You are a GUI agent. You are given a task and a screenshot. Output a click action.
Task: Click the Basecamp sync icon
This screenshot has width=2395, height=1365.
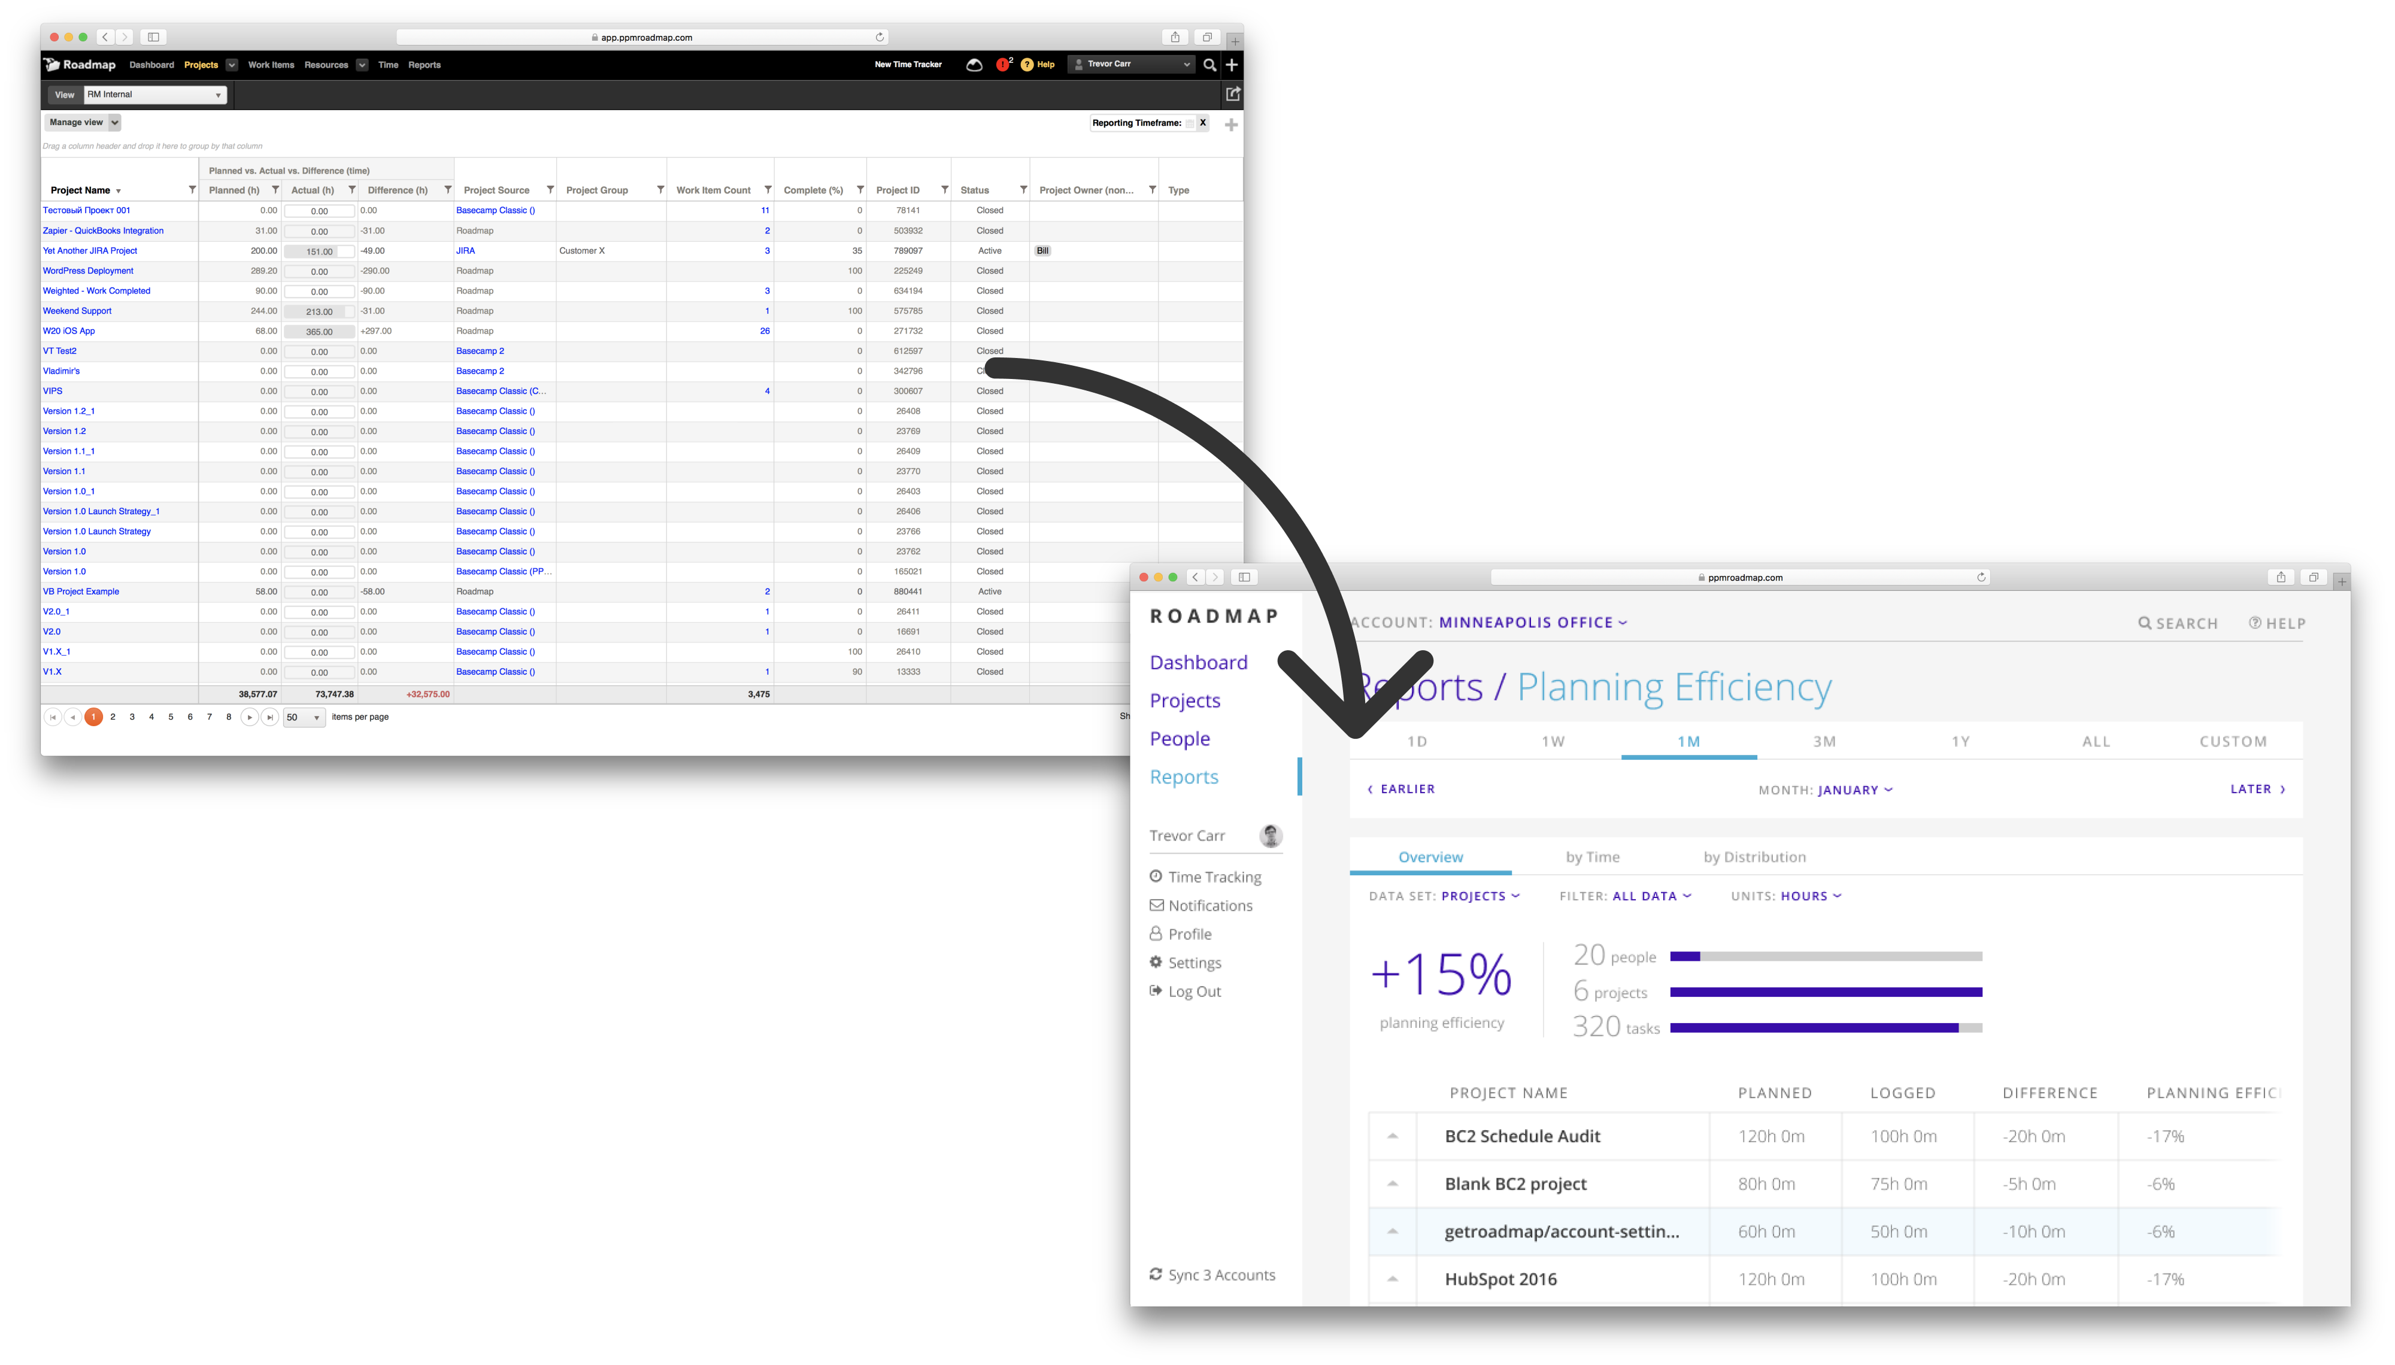[x=974, y=65]
